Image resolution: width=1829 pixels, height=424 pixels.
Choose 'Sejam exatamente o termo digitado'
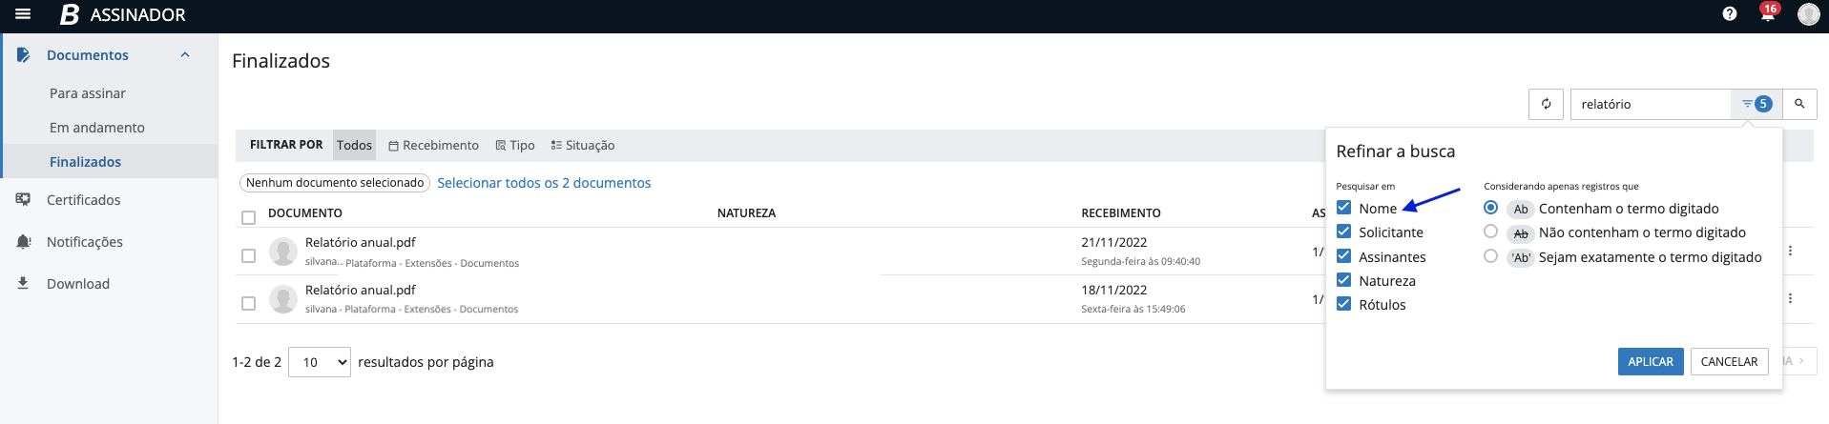[1490, 256]
